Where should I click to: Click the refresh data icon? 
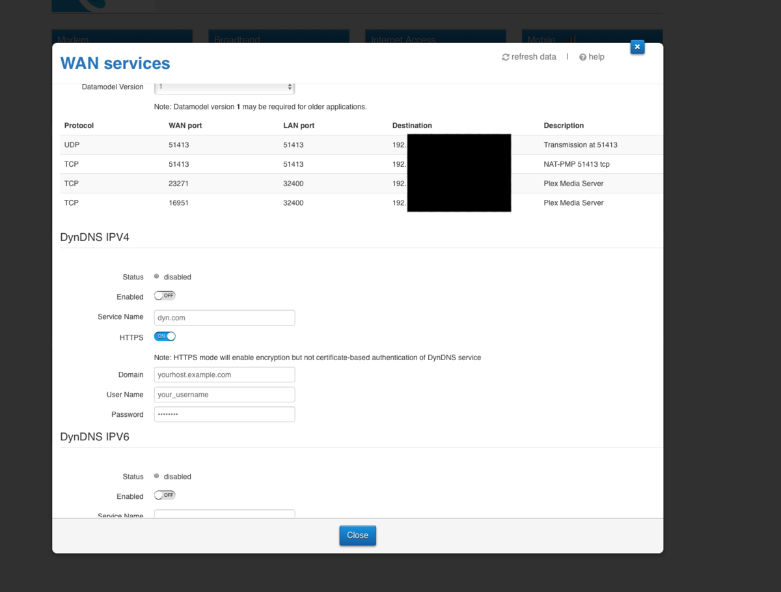506,57
